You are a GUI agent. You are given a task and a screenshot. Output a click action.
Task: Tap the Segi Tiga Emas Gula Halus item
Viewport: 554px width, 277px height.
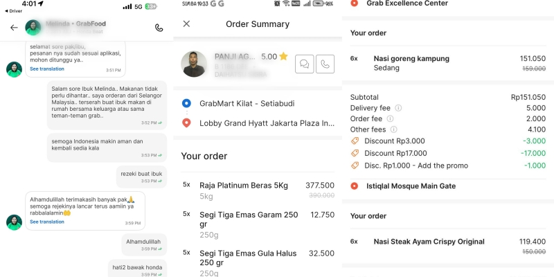258,263
